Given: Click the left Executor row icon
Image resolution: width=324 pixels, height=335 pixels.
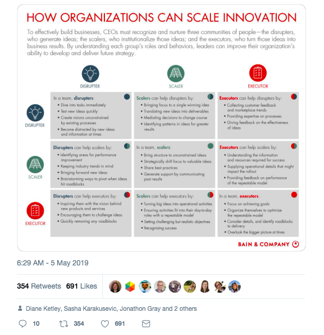Looking at the screenshot, I should 35,211.
